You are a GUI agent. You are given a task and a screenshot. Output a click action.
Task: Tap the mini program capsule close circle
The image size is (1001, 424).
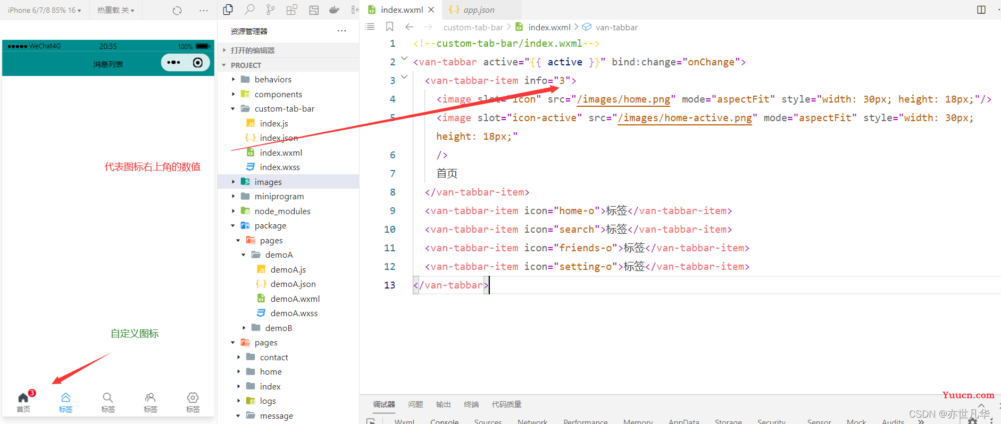coord(198,62)
